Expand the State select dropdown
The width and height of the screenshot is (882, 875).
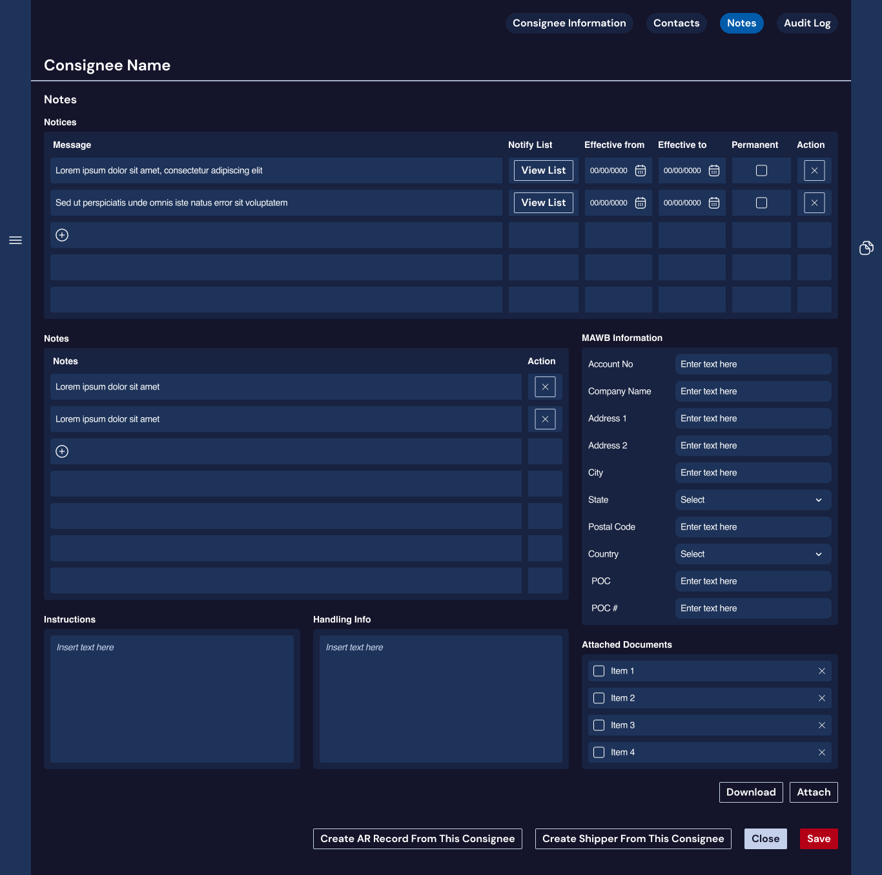tap(754, 500)
